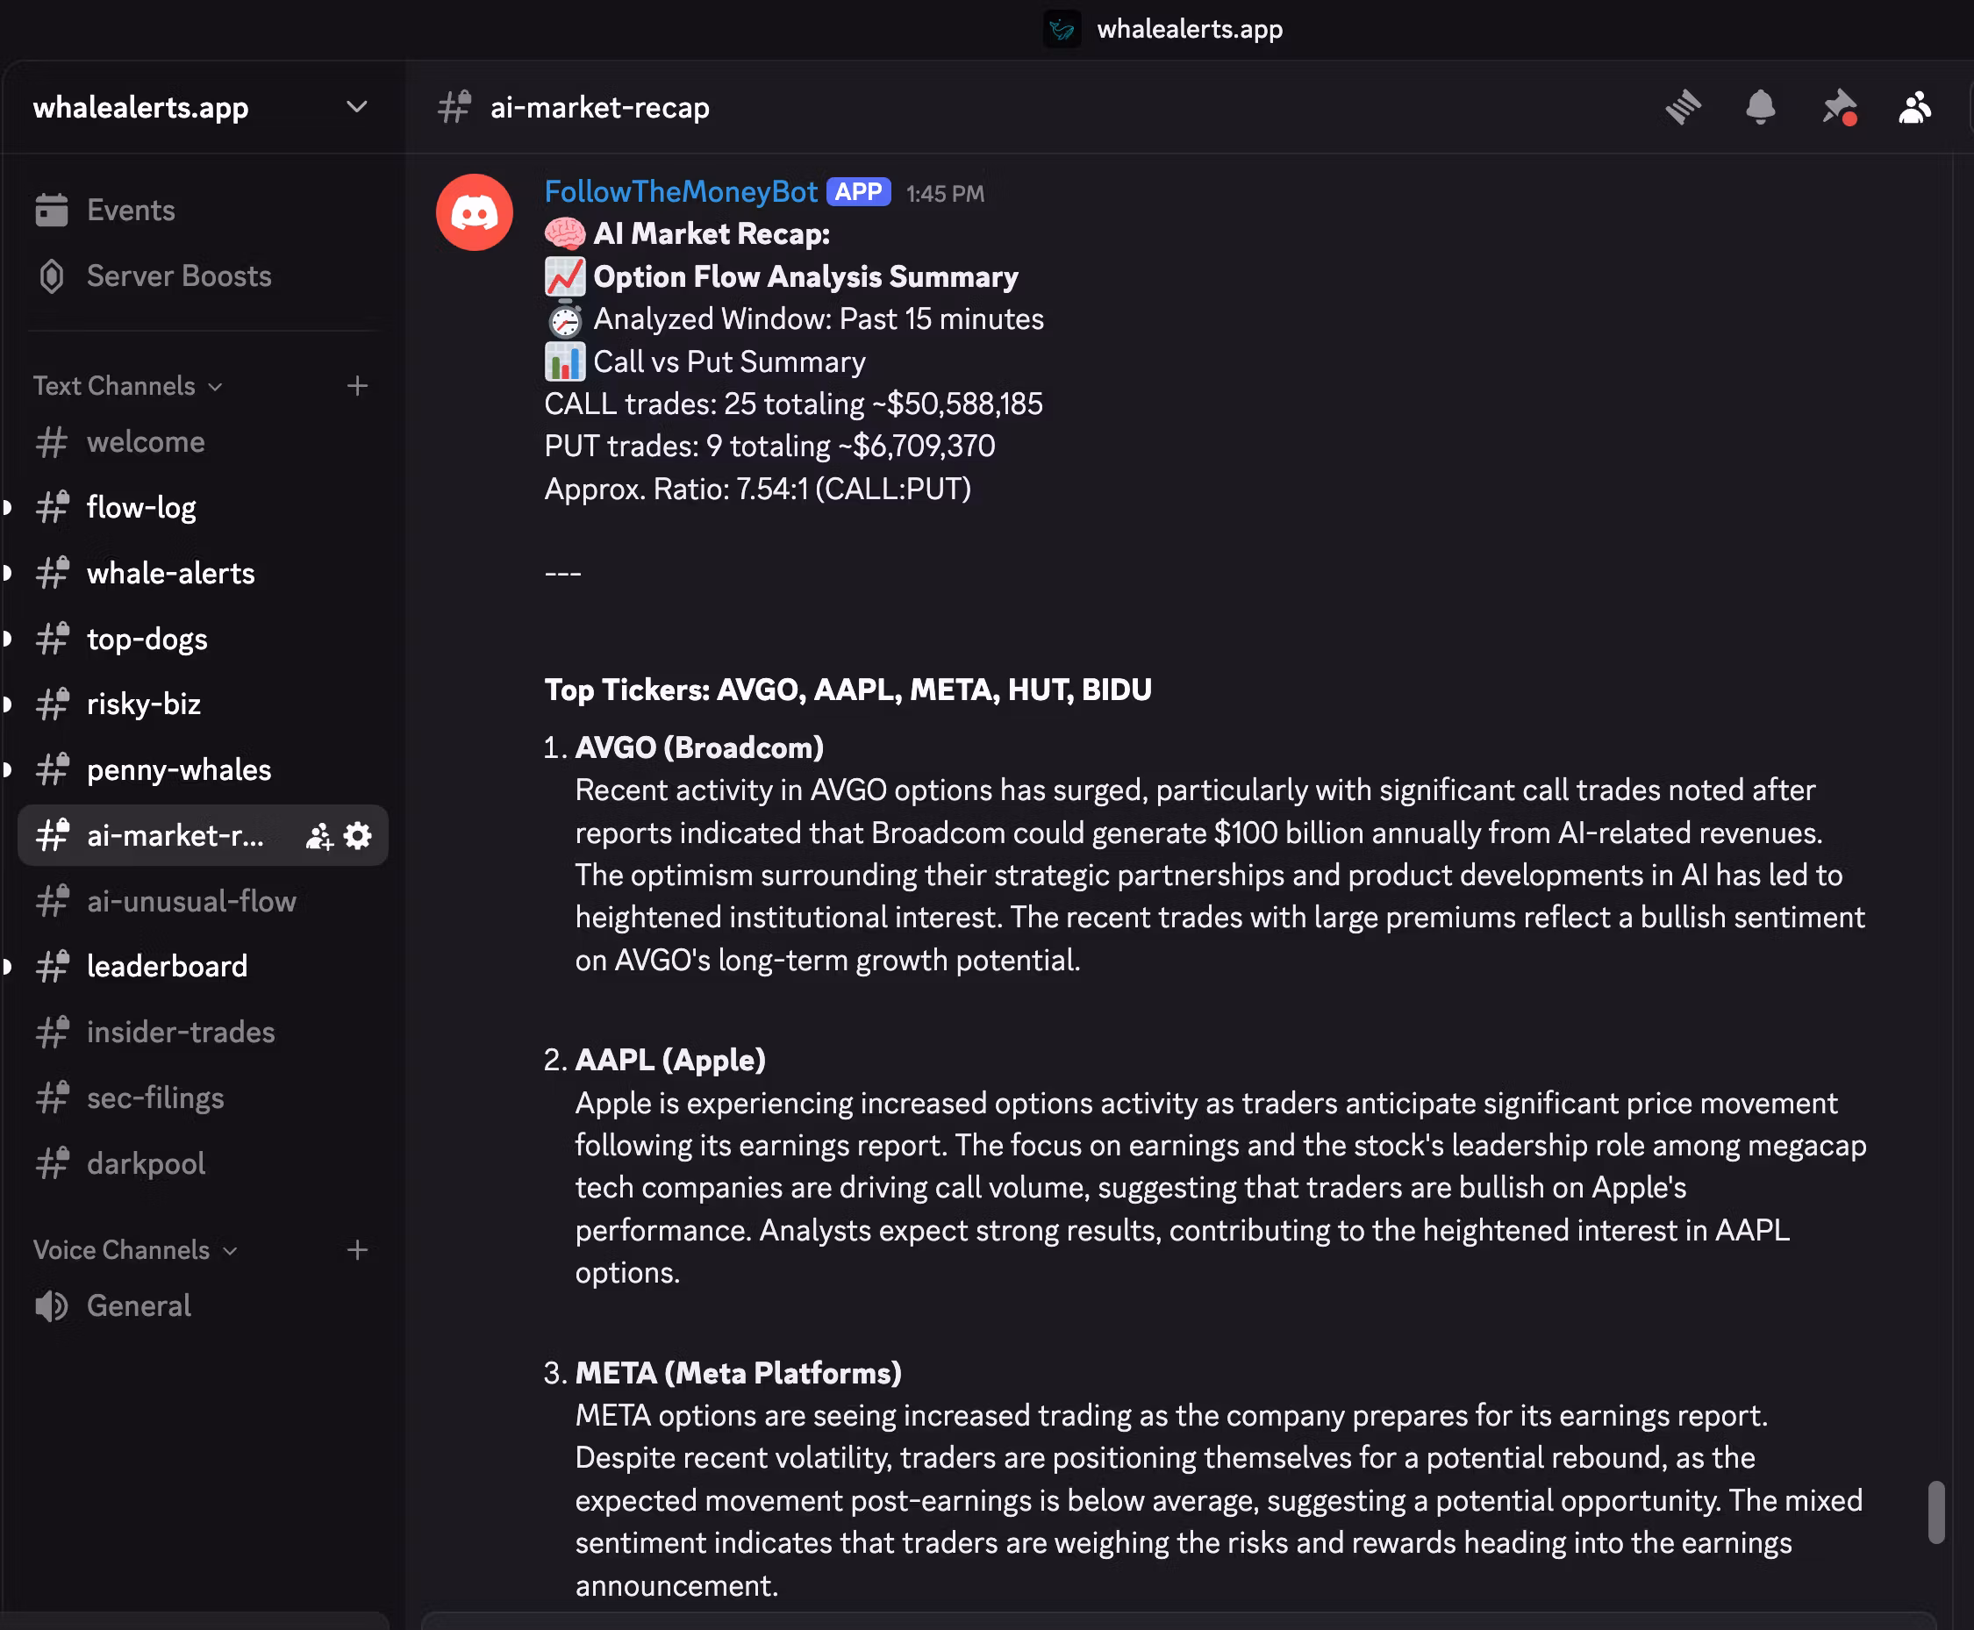Switch to the whale-alerts channel

[x=170, y=573]
